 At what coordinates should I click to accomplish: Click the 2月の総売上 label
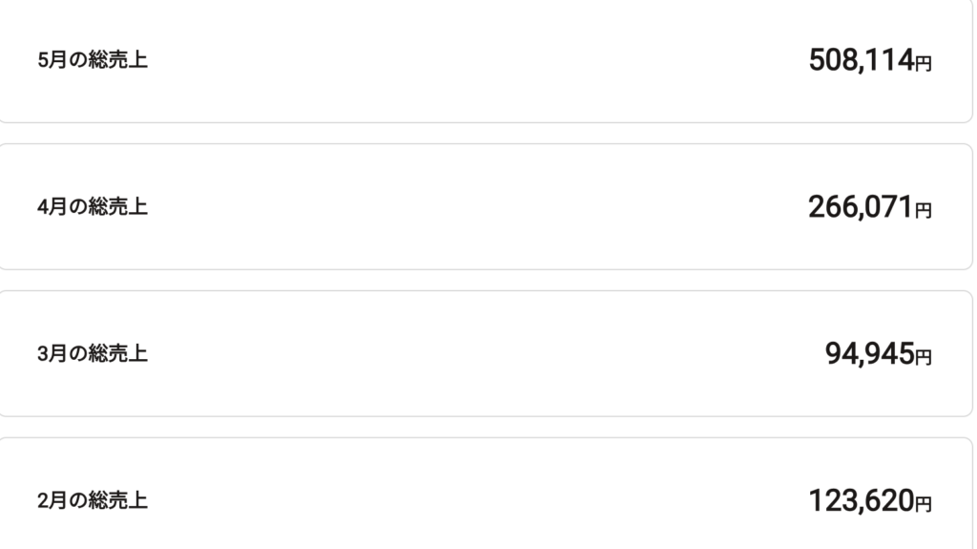click(x=93, y=500)
